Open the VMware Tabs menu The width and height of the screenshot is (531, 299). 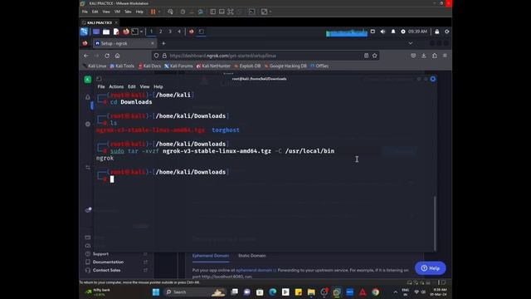pos(128,12)
